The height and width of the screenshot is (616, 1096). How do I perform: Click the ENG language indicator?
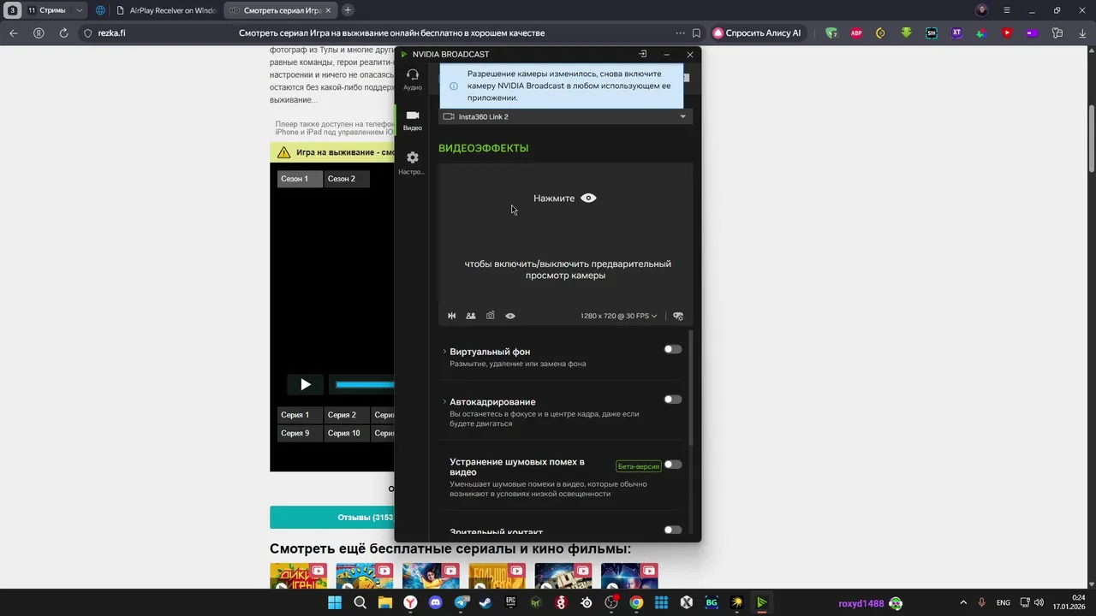tap(1004, 602)
